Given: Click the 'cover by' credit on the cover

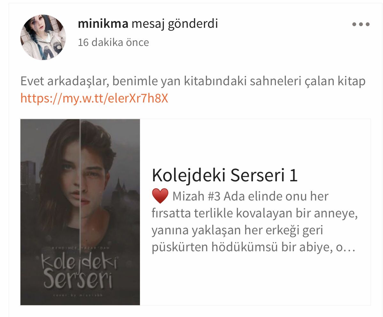Looking at the screenshot, I should point(78,295).
